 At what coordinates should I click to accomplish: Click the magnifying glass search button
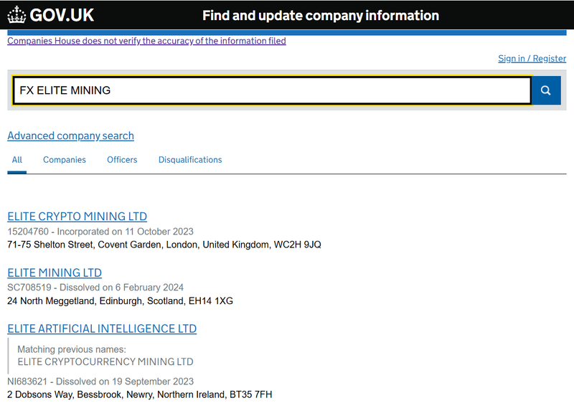click(x=546, y=90)
